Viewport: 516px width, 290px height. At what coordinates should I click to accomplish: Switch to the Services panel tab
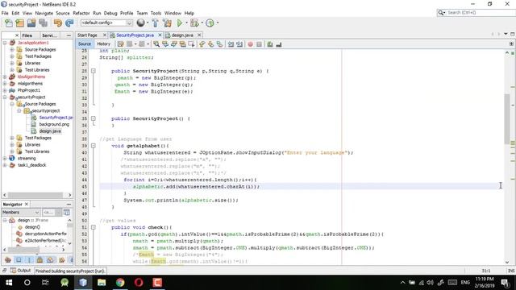click(49, 35)
